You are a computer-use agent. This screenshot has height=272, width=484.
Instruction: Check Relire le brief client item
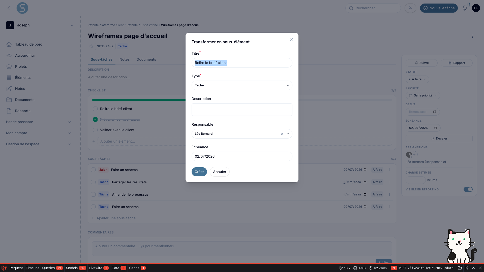[95, 109]
